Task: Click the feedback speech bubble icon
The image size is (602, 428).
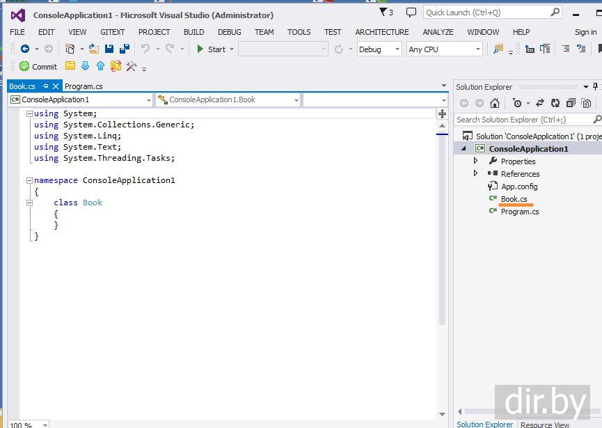Action: (x=411, y=13)
